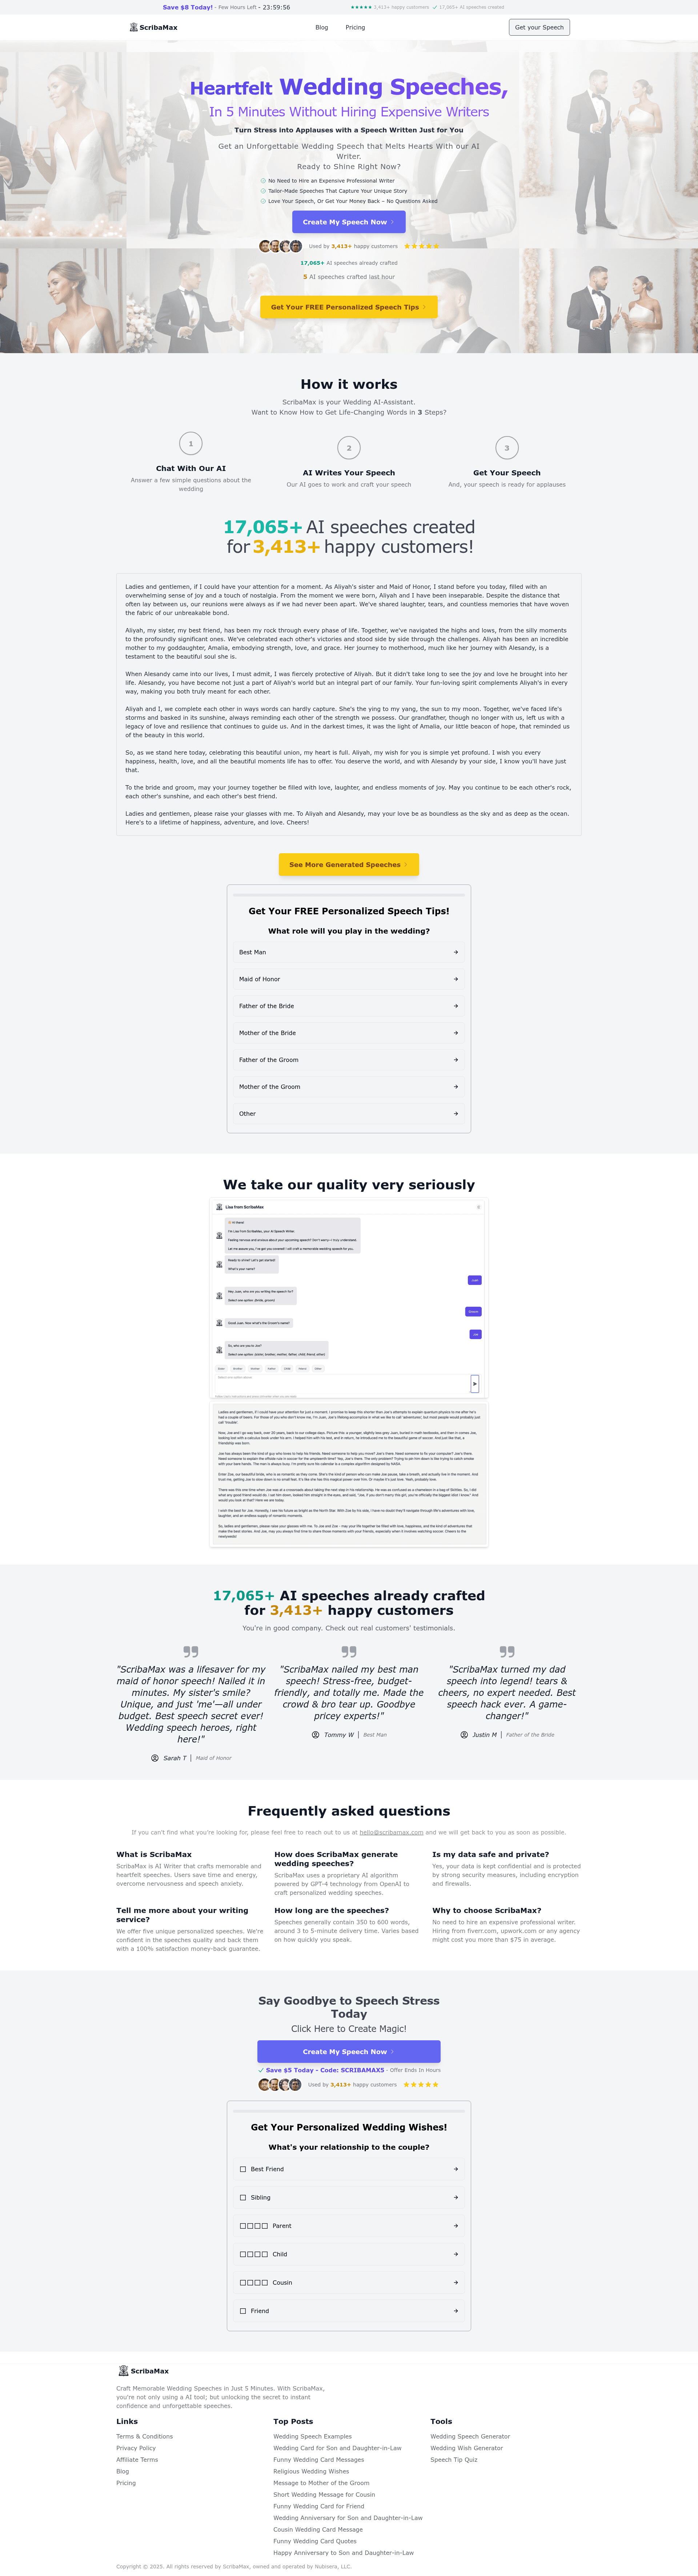Click the 'Get your Speech' header button

click(x=539, y=27)
